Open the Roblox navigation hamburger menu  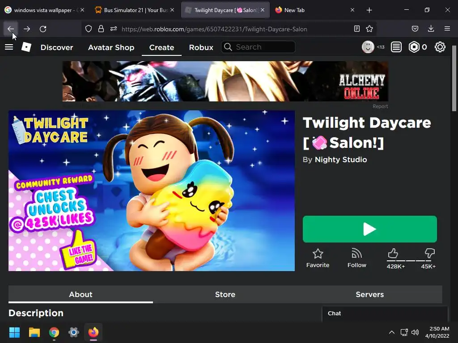coord(9,47)
